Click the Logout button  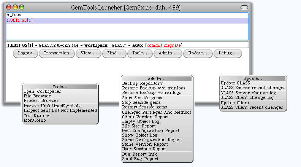pos(25,53)
